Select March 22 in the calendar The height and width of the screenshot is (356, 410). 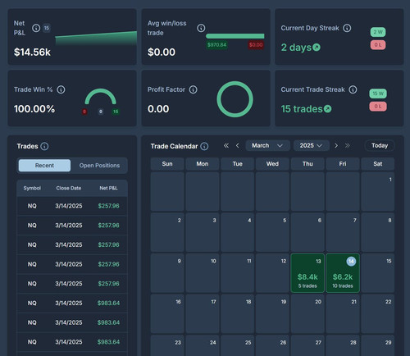[x=378, y=314]
